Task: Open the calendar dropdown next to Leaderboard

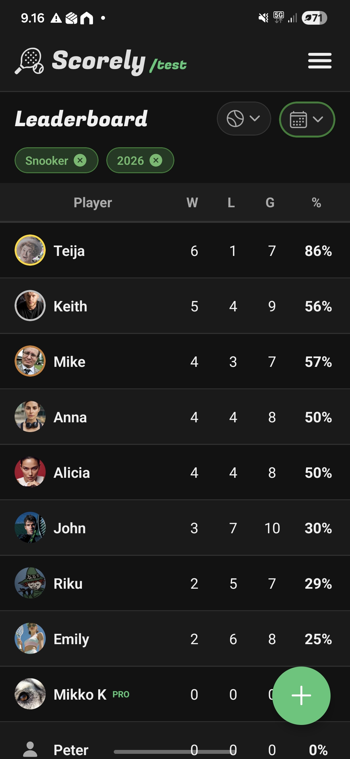Action: [307, 119]
